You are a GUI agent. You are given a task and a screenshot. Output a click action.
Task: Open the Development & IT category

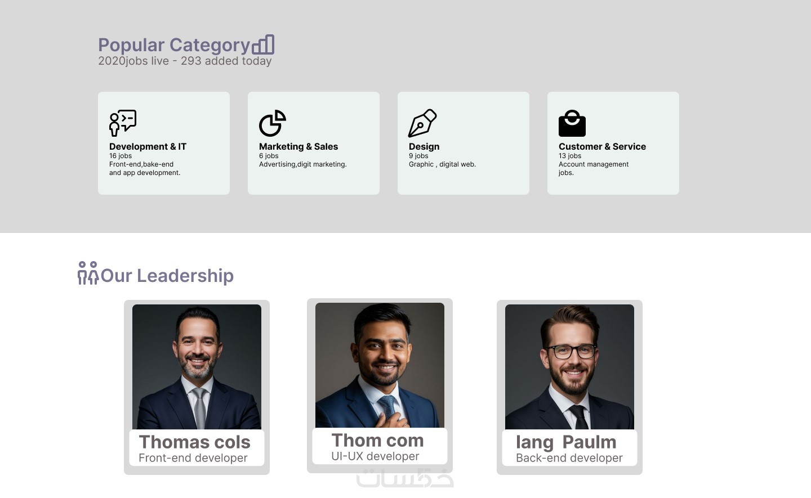click(x=148, y=146)
